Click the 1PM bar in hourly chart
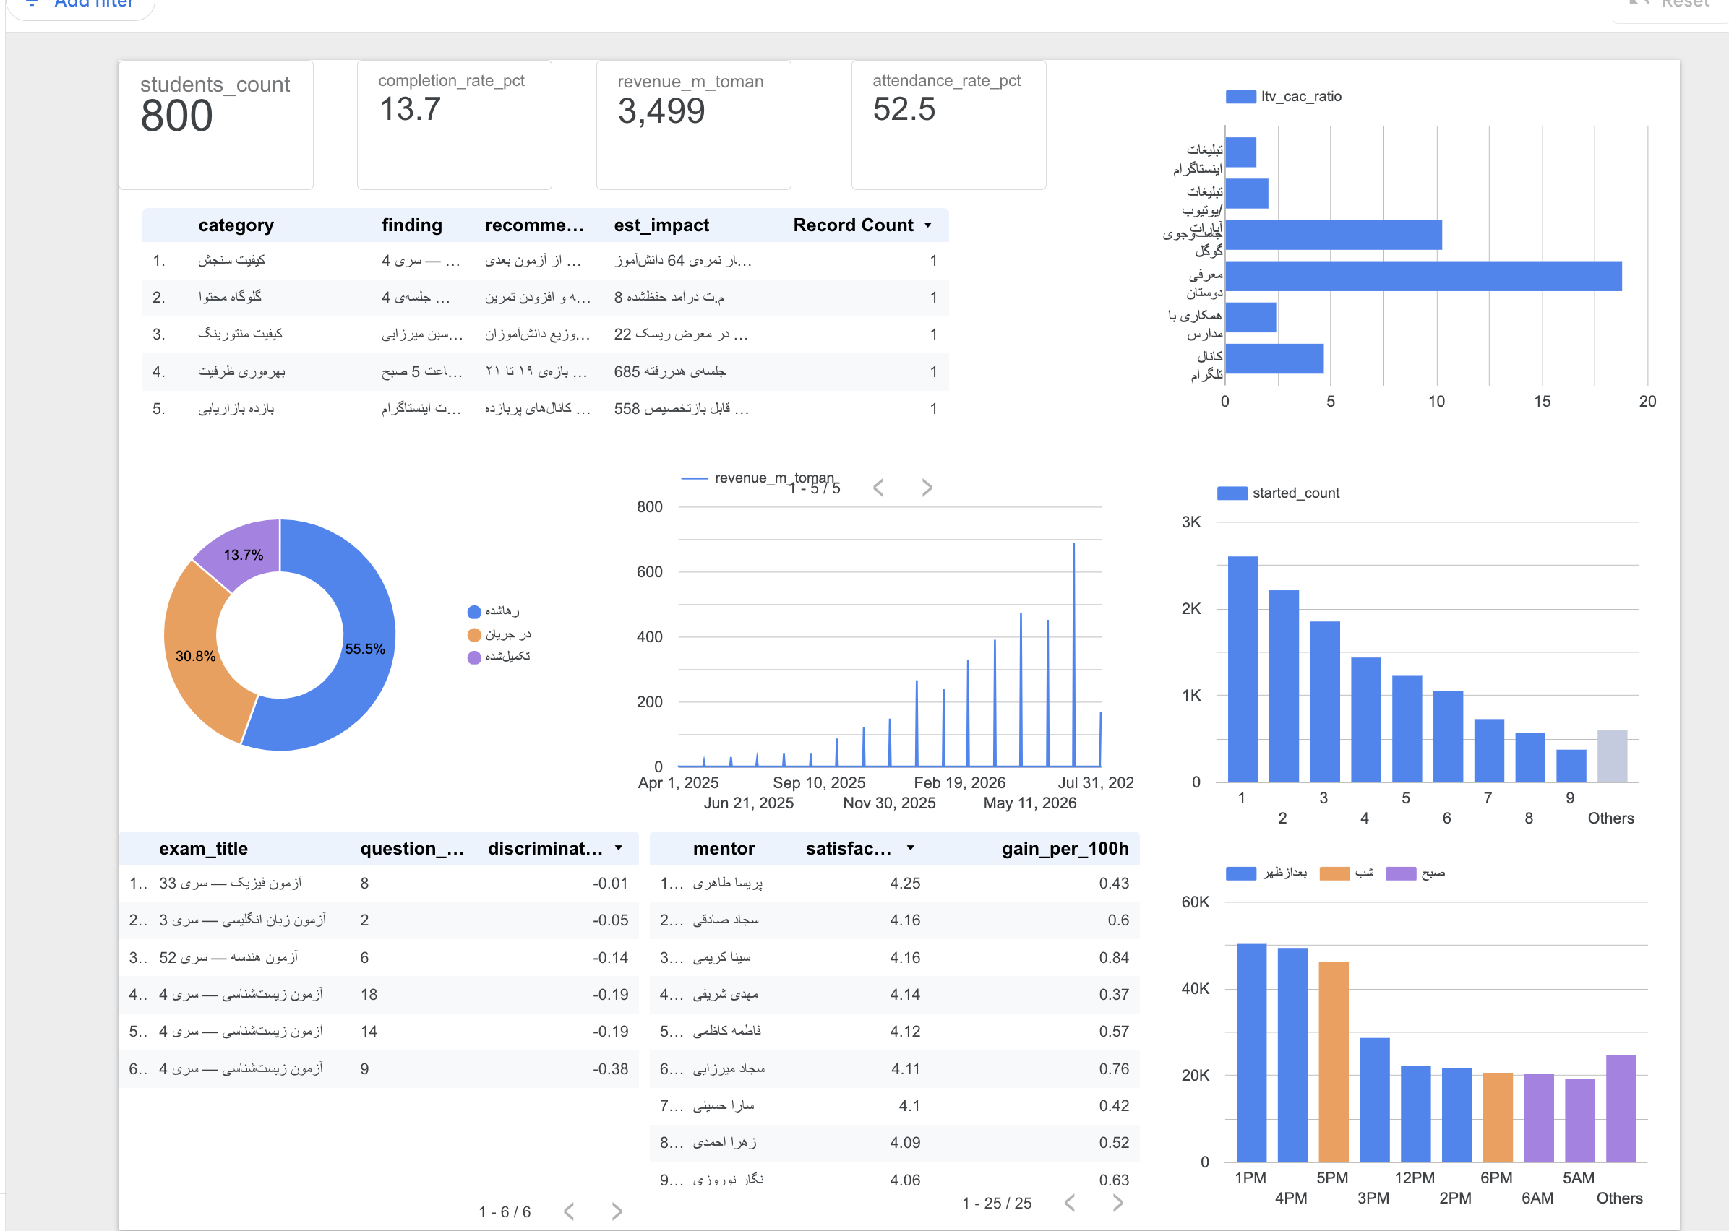Viewport: 1729px width, 1231px height. click(x=1251, y=1052)
